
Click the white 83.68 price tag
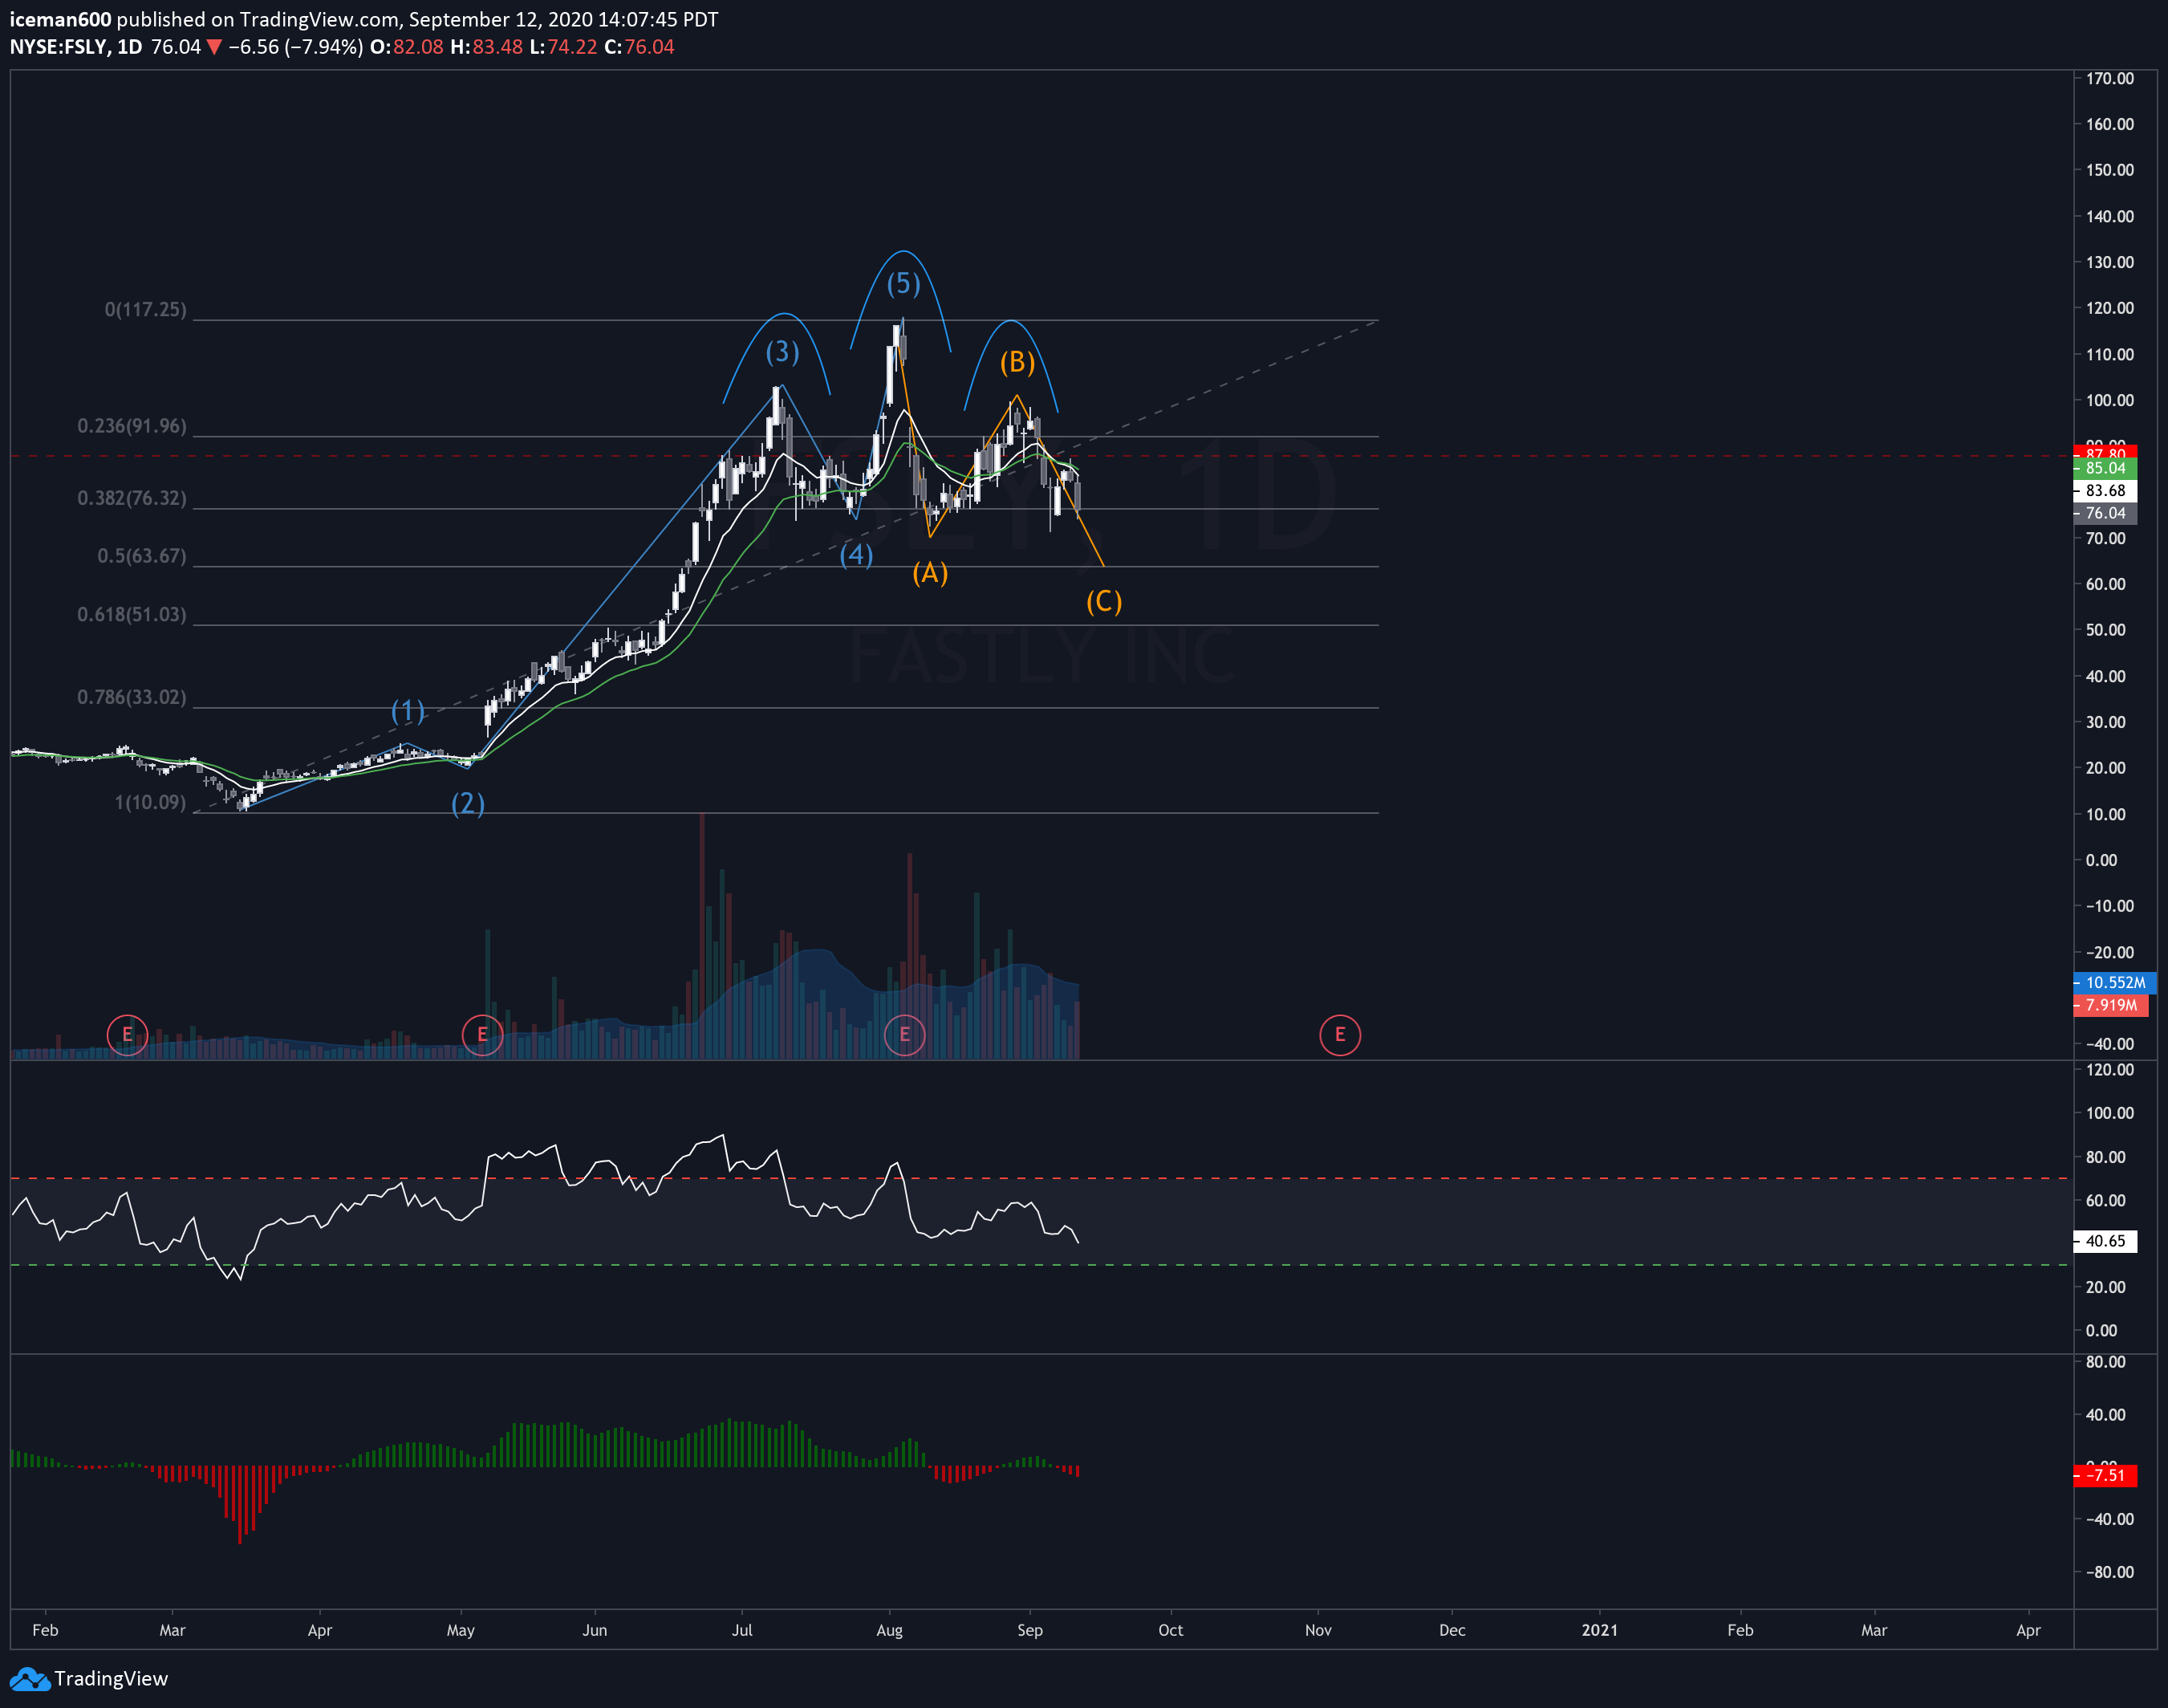(2105, 491)
